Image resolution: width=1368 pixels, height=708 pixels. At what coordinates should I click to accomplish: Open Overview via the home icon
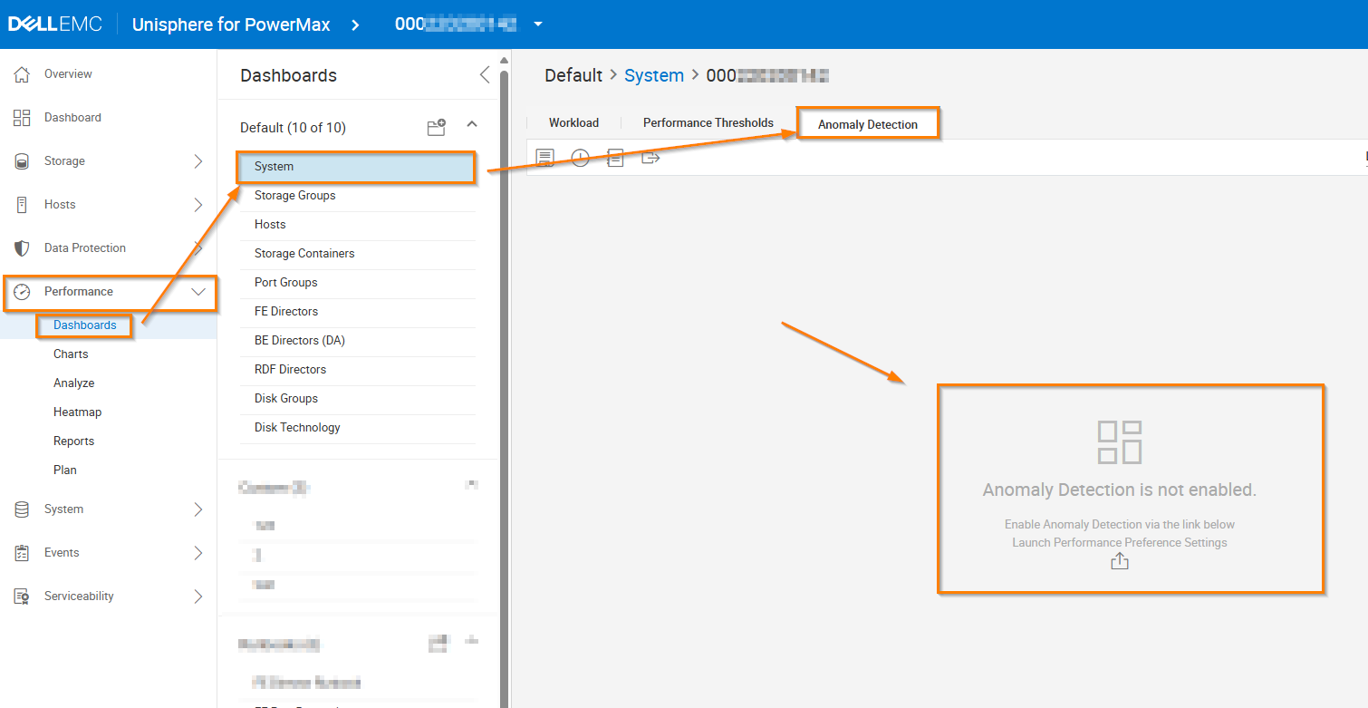coord(23,74)
